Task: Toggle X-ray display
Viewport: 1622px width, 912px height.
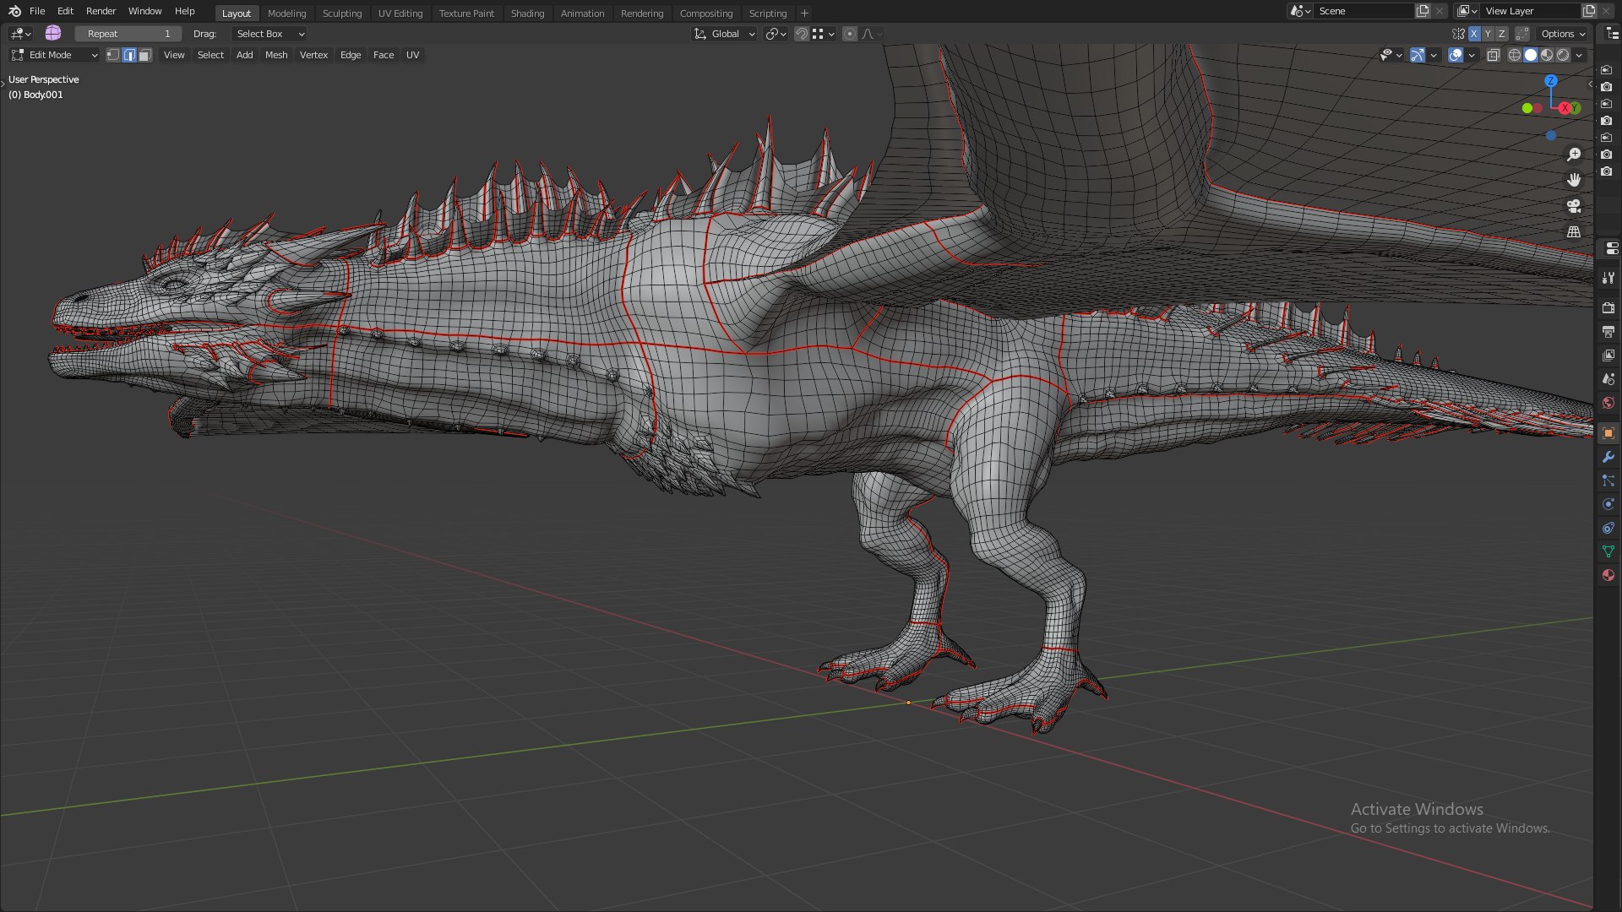Action: tap(1493, 55)
